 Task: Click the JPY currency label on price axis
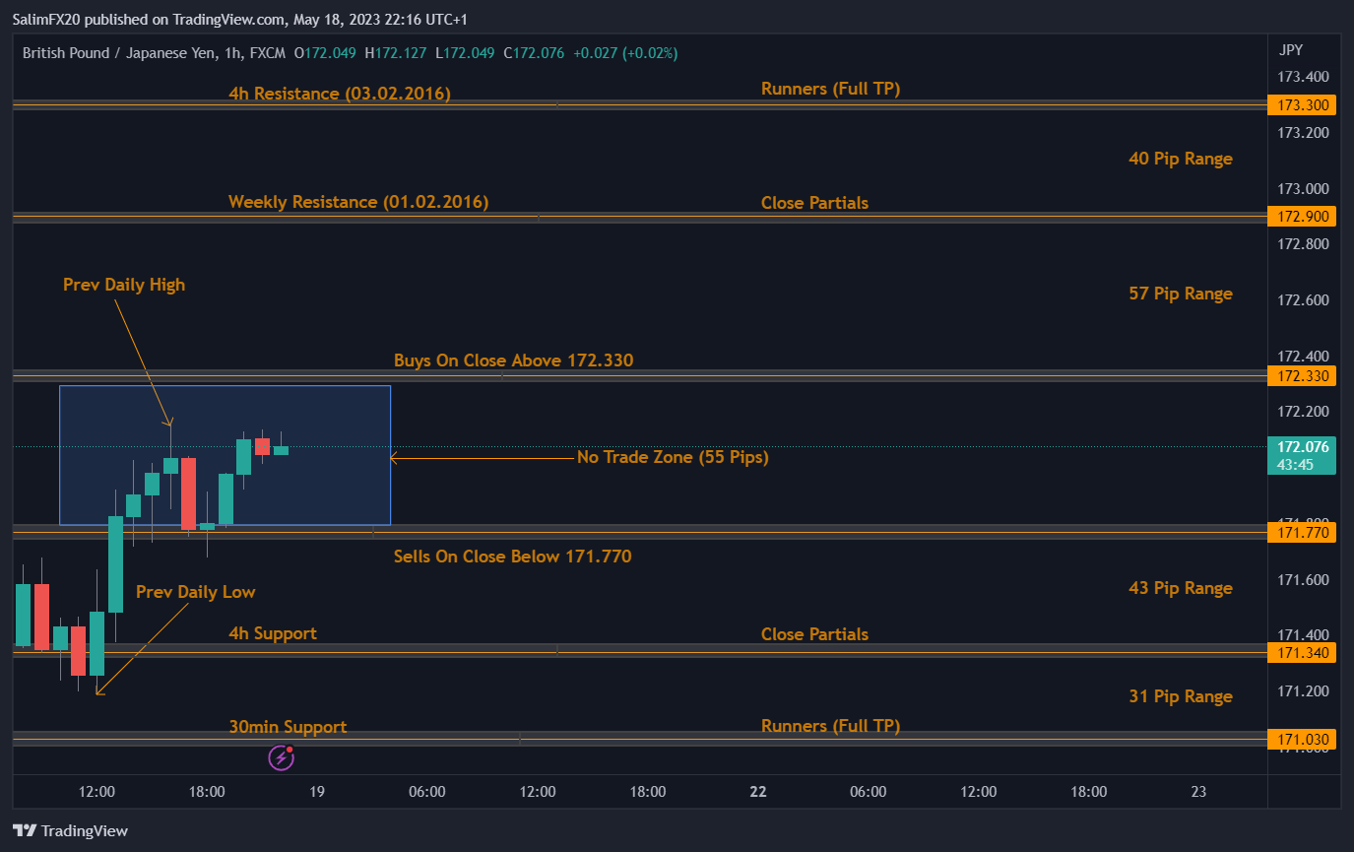tap(1290, 50)
